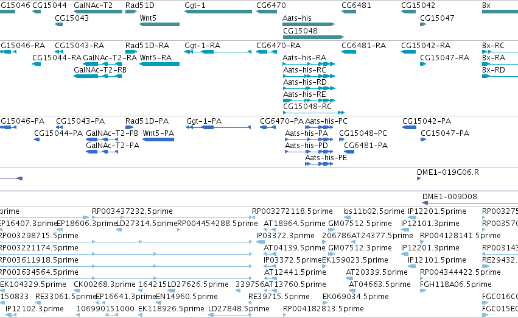
Task: Select transcript Aats-his-RC
Action: (x=309, y=76)
